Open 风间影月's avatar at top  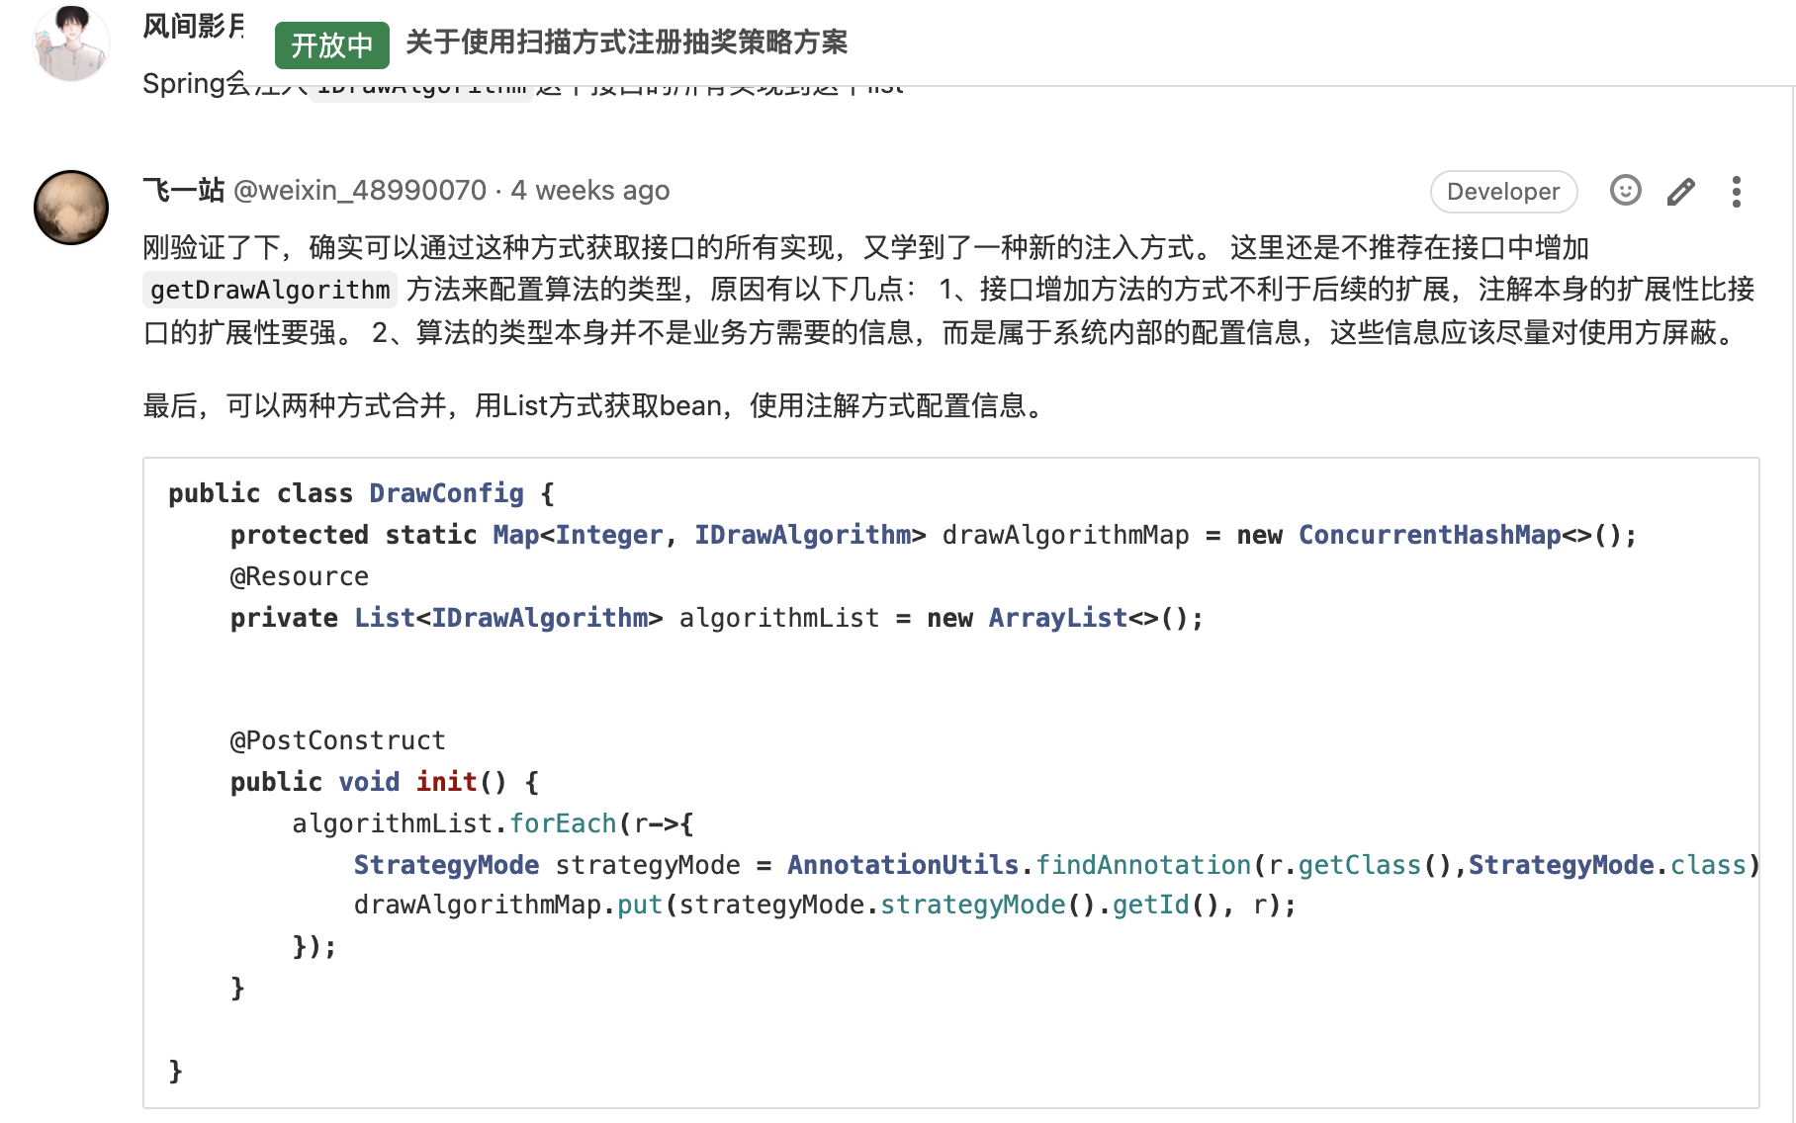(x=71, y=42)
